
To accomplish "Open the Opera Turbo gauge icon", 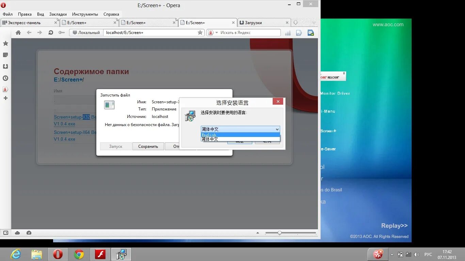I will [x=29, y=233].
